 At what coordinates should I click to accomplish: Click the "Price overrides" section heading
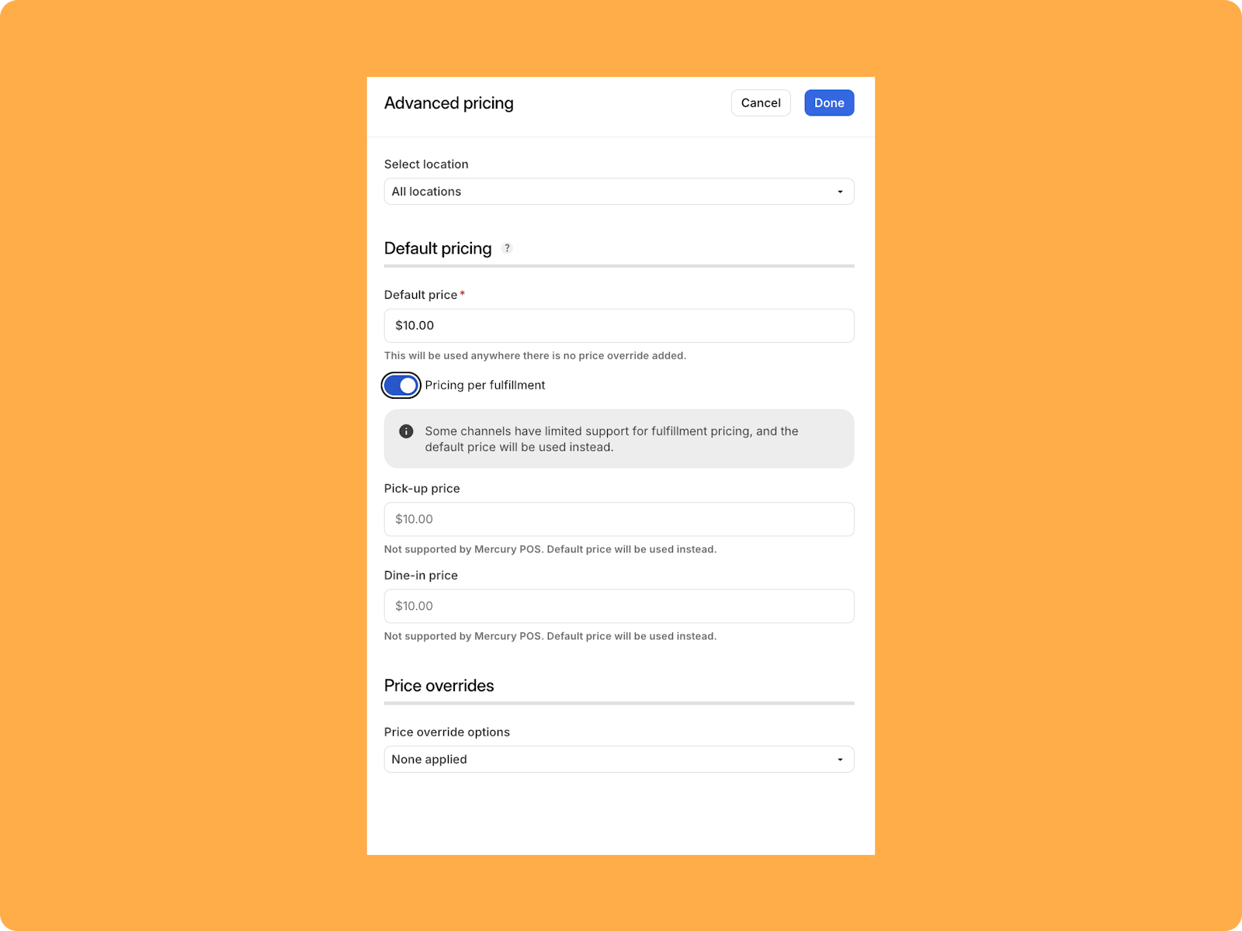tap(439, 686)
